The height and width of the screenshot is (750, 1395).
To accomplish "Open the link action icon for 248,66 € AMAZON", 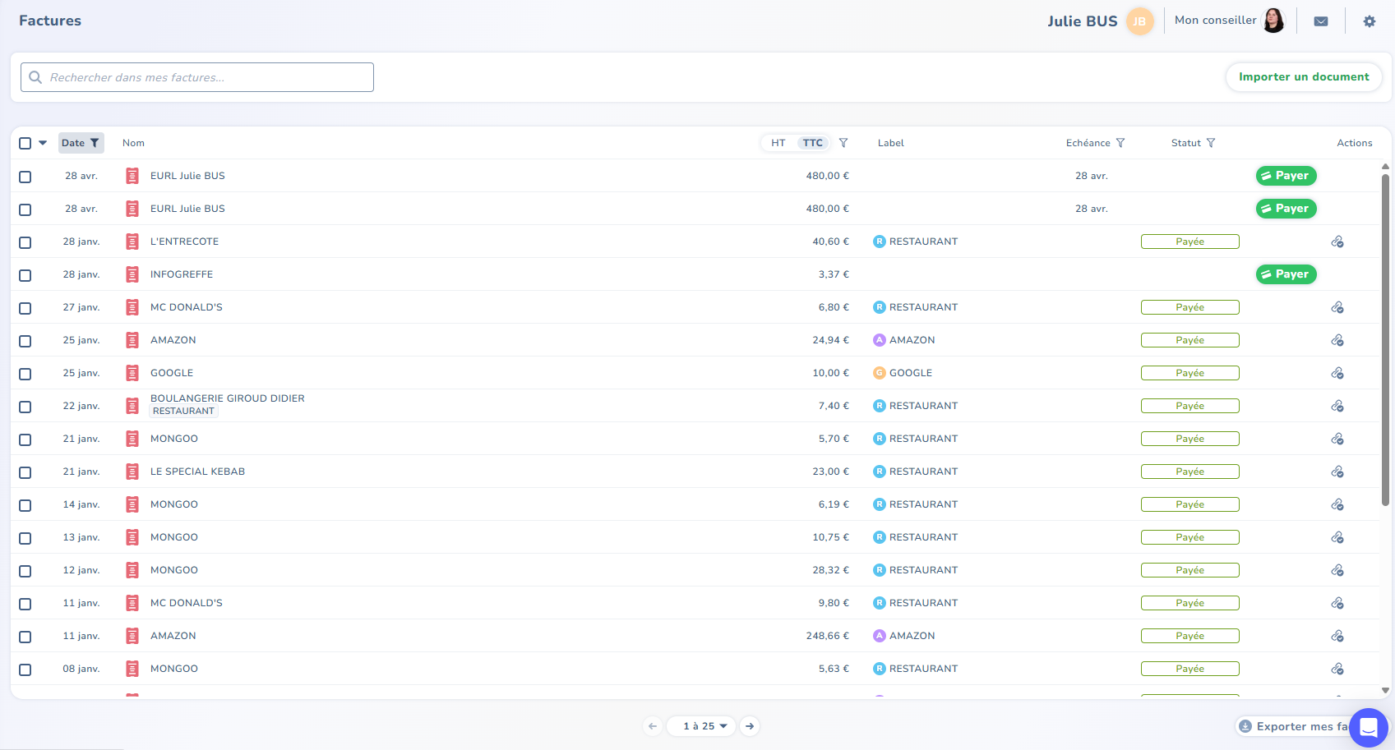I will (1337, 636).
